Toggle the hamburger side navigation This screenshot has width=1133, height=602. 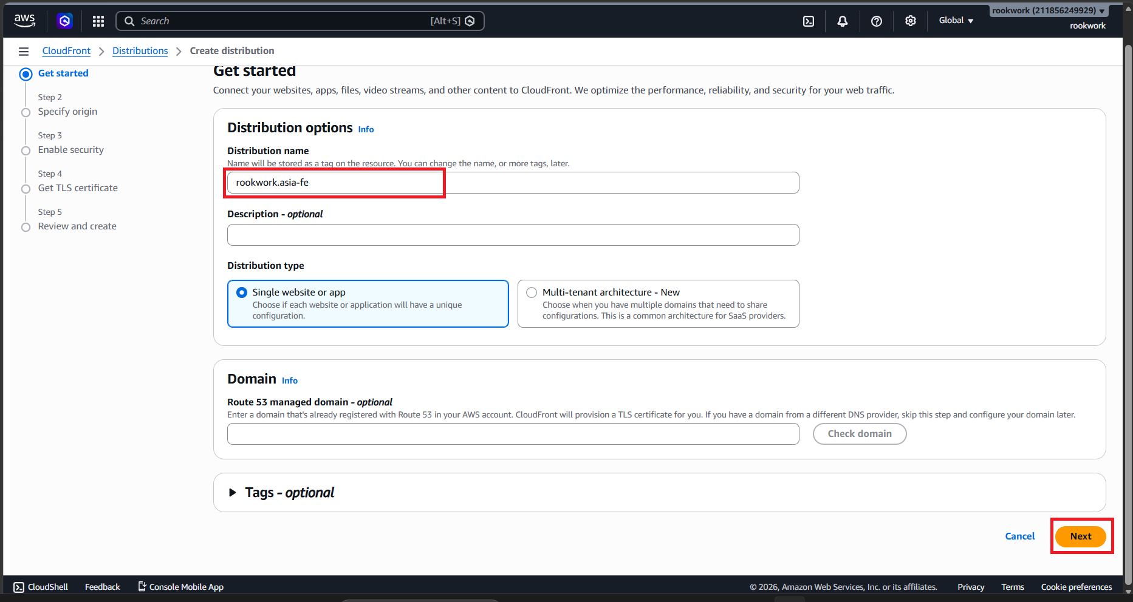(24, 52)
